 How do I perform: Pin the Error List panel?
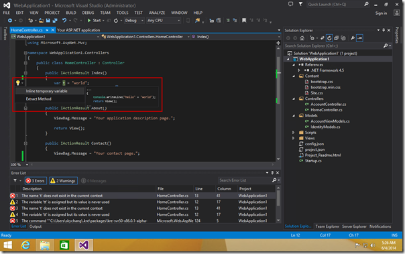(272, 173)
